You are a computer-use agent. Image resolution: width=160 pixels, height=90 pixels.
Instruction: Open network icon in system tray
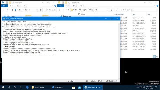pyautogui.click(x=141, y=87)
